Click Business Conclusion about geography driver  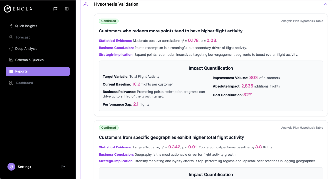pos(168,155)
